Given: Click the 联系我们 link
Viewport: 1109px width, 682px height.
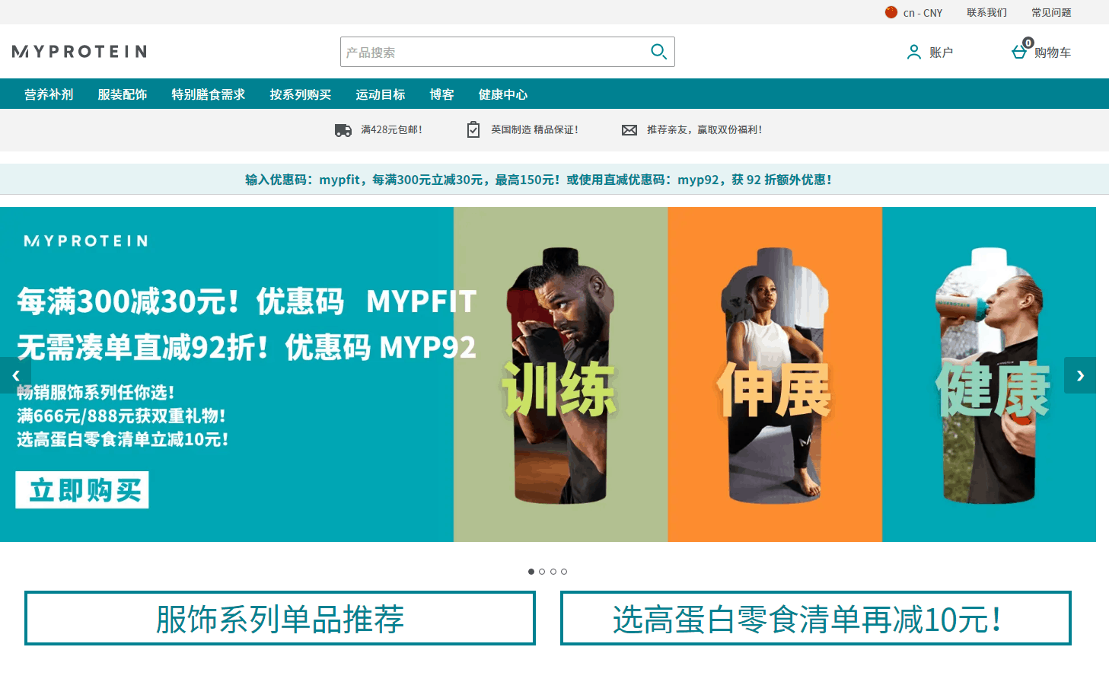Looking at the screenshot, I should coord(987,12).
